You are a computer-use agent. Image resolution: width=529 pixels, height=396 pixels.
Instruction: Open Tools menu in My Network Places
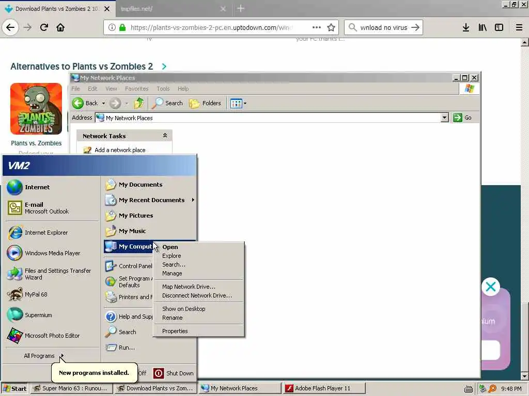(163, 89)
